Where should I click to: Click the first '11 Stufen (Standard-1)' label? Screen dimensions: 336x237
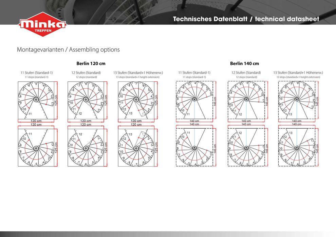[37, 73]
